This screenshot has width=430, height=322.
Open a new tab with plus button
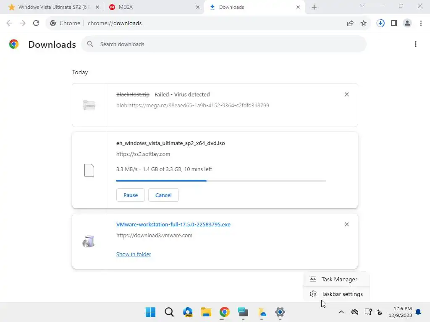tap(314, 7)
